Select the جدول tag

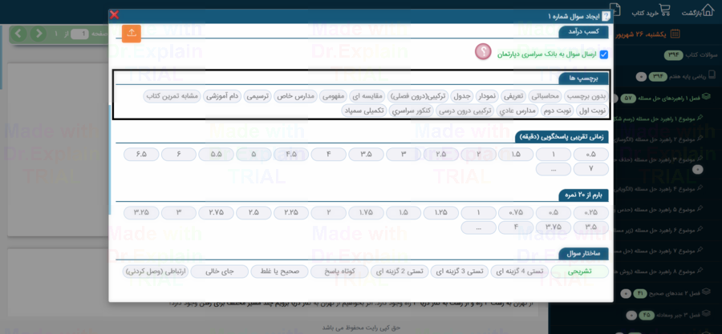(462, 96)
